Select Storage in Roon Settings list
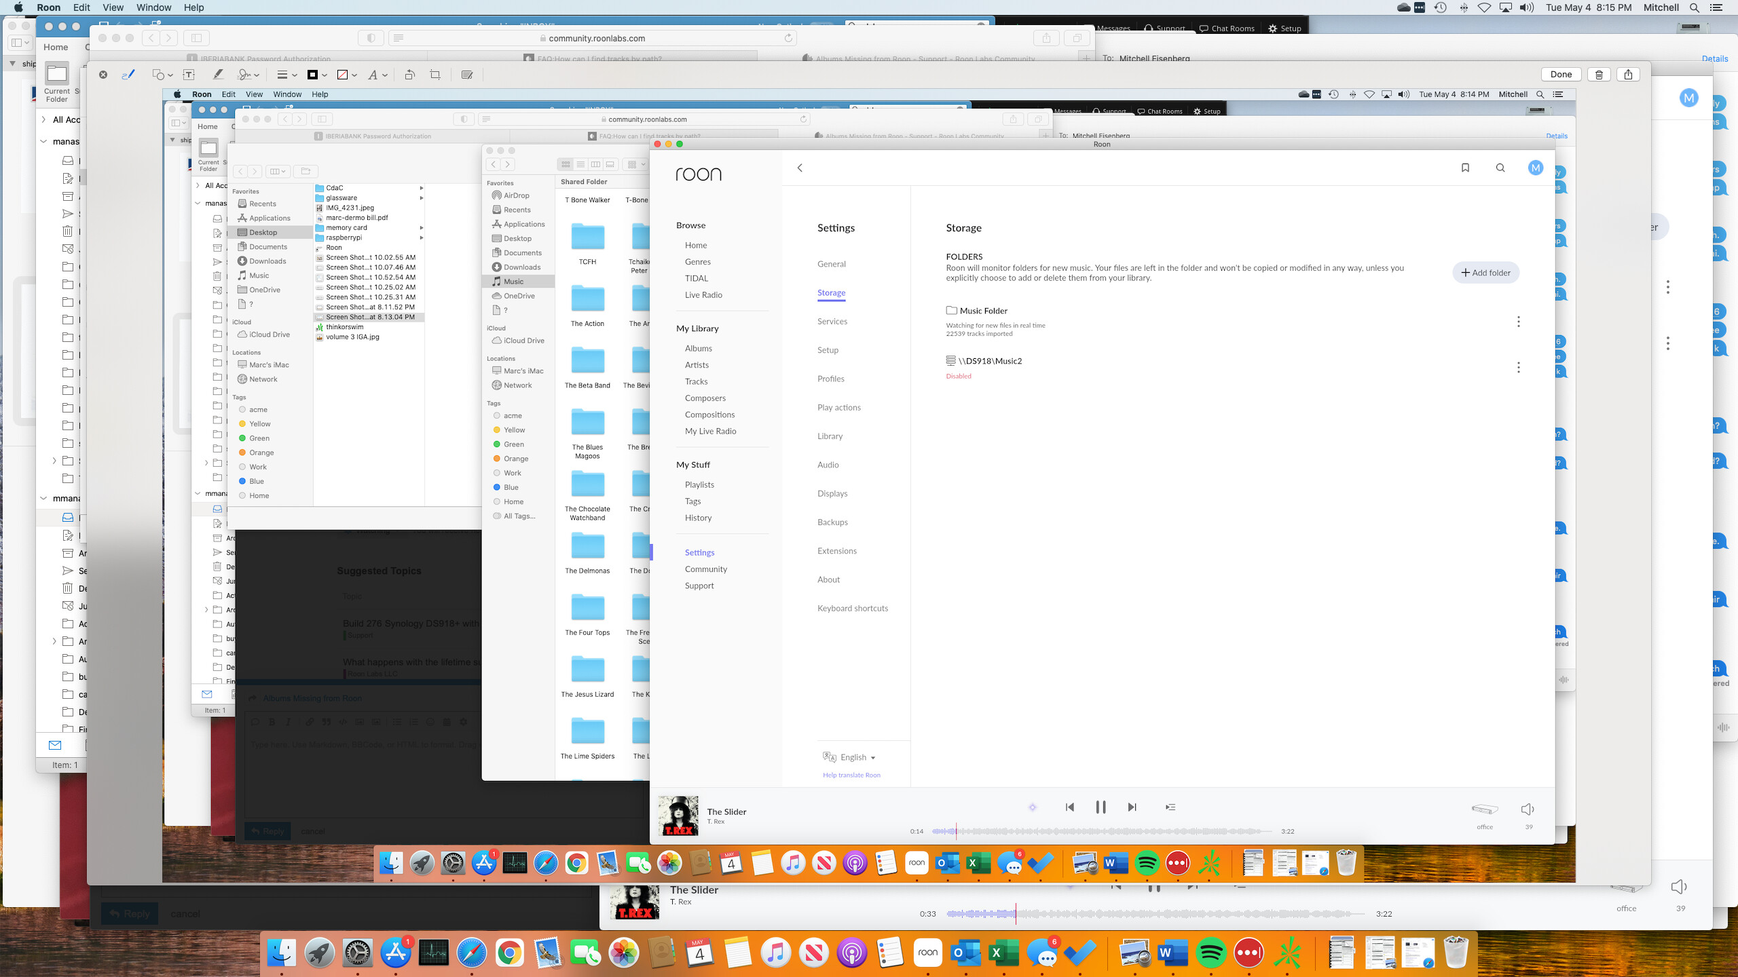The image size is (1738, 977). [831, 292]
